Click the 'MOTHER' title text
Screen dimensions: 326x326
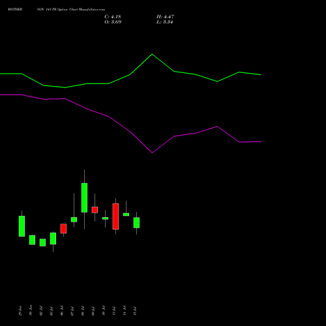click(x=15, y=10)
